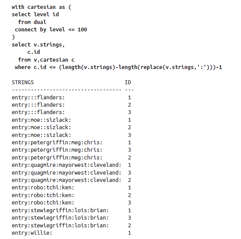Click the ID value in the willie row
Viewport: 241px width, 239px height.
coord(129,233)
